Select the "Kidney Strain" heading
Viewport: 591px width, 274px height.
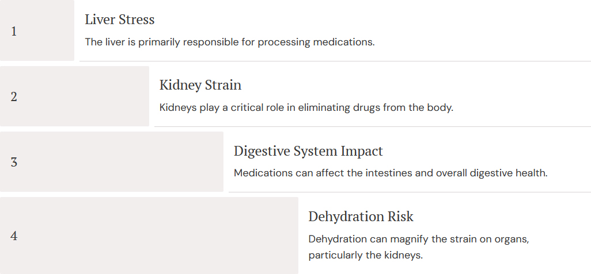point(200,85)
